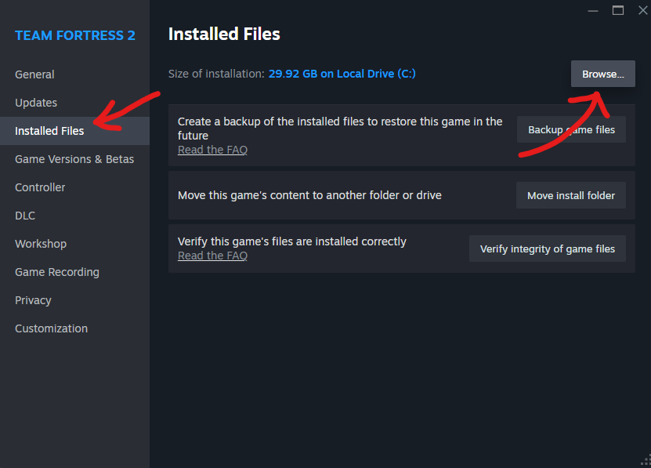Open Game Recording settings
This screenshot has height=468, width=651.
click(57, 272)
